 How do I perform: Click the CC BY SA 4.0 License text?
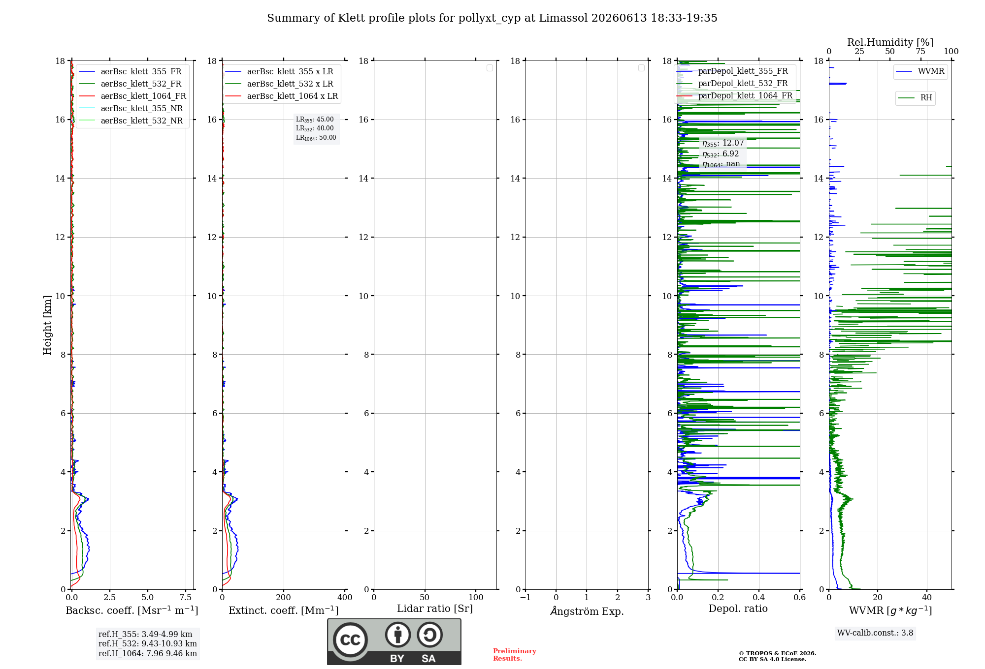773,659
